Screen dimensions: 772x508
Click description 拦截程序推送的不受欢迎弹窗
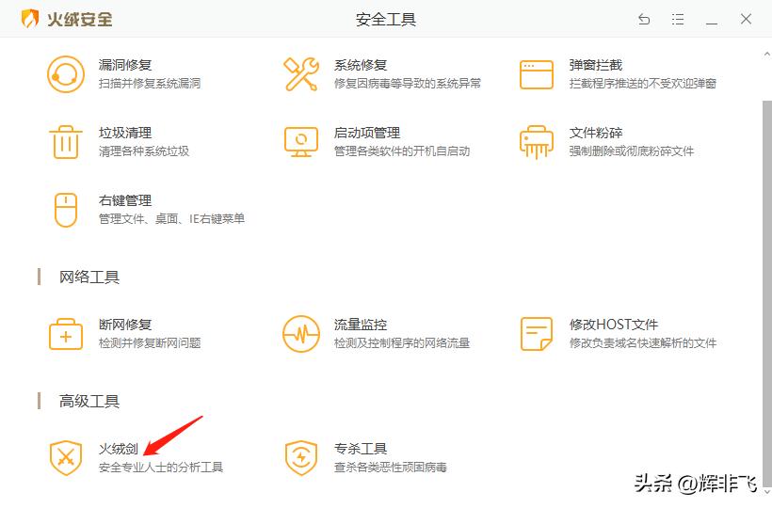click(x=642, y=83)
